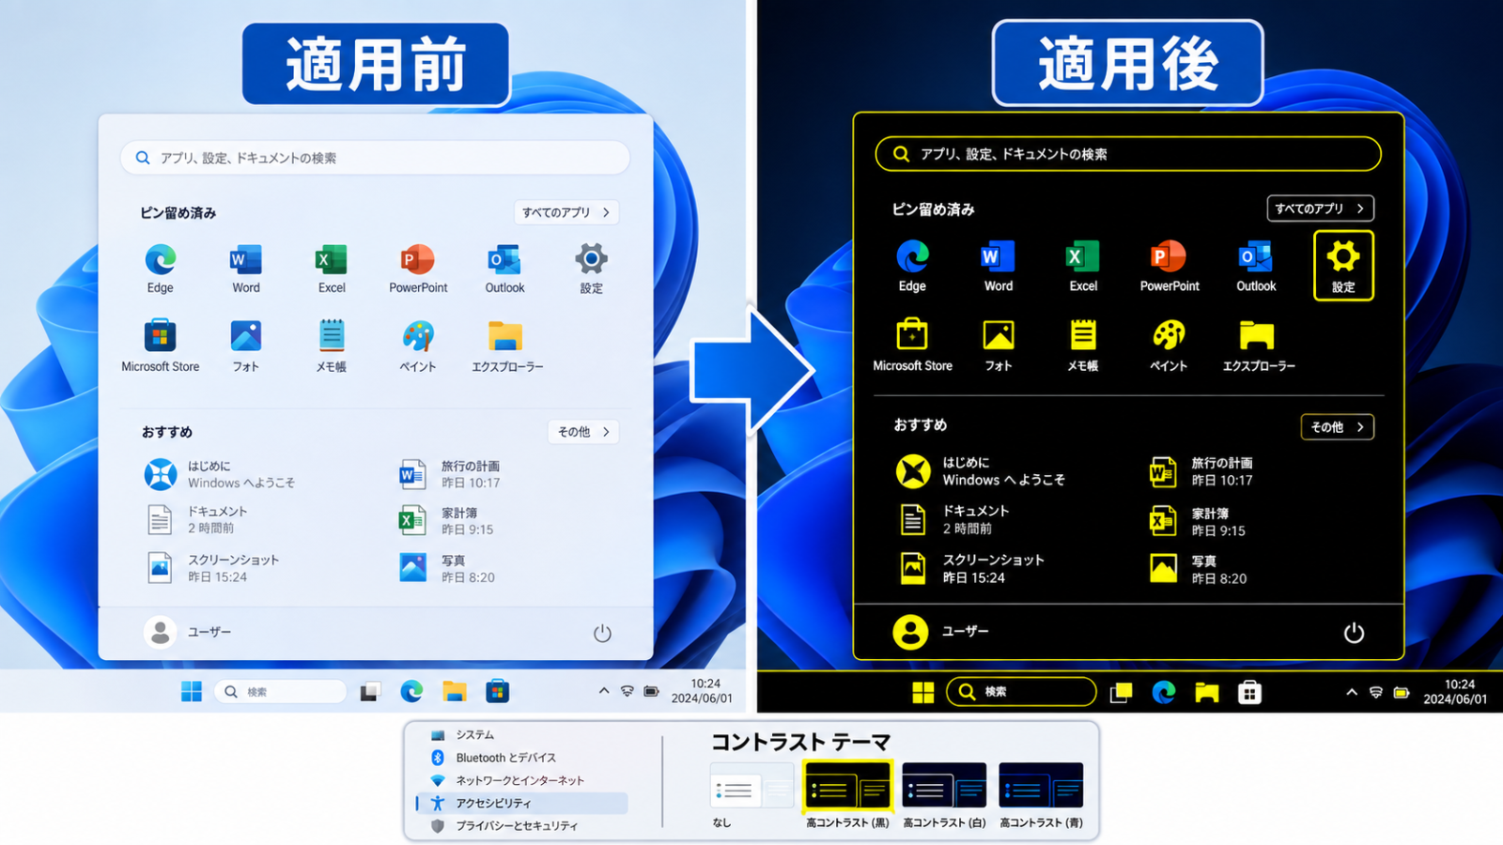Open Outlook in the high-contrast Start menu
Image resolution: width=1503 pixels, height=845 pixels.
point(1256,266)
